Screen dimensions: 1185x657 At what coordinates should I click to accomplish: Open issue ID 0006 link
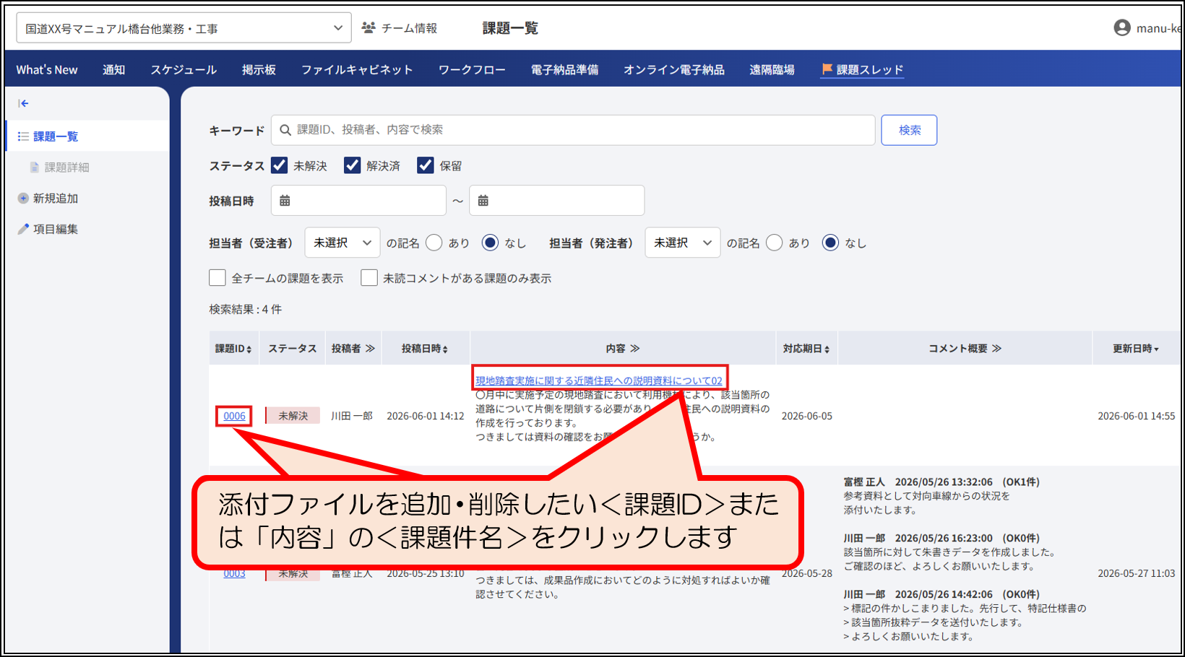click(x=234, y=416)
